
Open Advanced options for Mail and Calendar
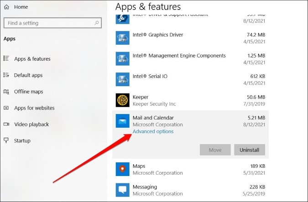[153, 131]
